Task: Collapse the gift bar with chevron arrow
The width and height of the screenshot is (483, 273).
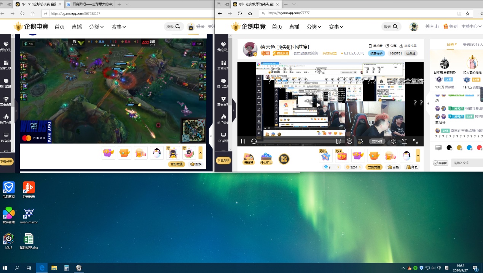Action: coord(418,155)
